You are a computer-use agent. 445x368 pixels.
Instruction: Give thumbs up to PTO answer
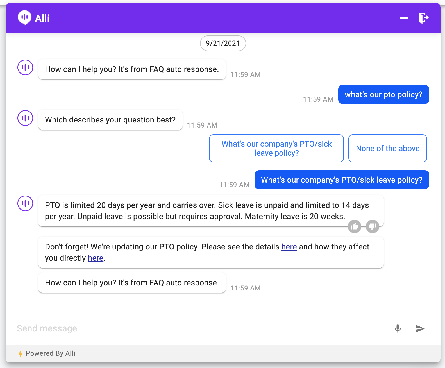(x=355, y=226)
